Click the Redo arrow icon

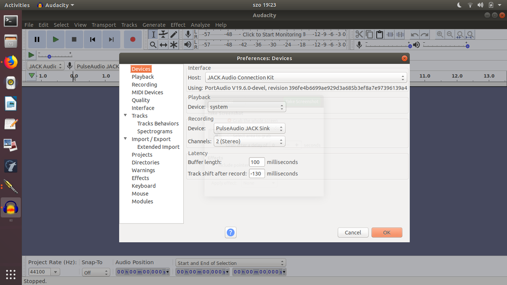(x=425, y=34)
